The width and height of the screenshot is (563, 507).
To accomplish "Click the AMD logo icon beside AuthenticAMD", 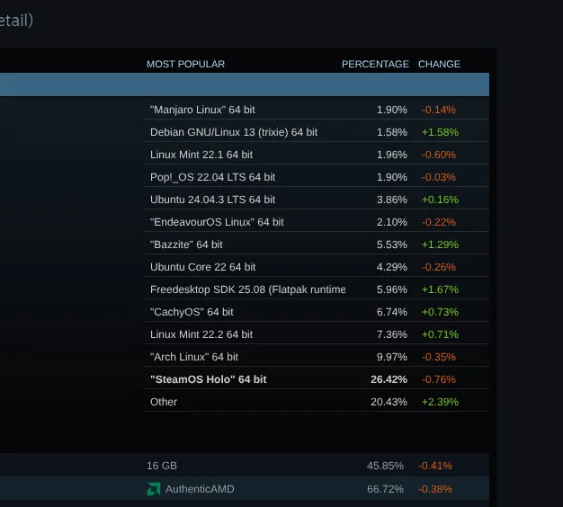I will (154, 489).
